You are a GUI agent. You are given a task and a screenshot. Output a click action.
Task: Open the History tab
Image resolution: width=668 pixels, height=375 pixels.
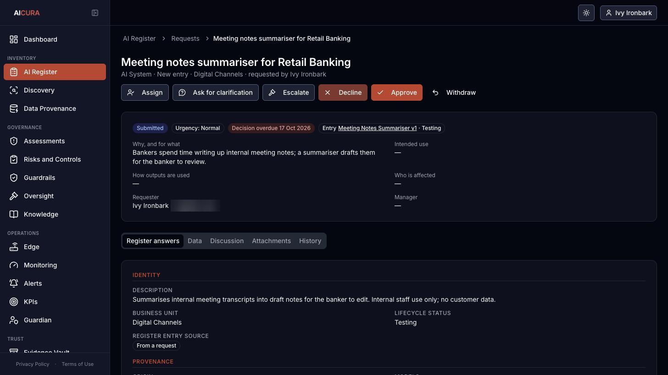point(310,241)
